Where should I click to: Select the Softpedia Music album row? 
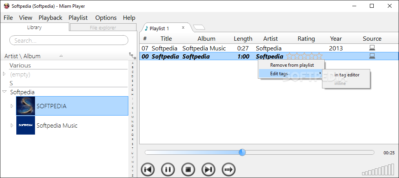pyautogui.click(x=72, y=125)
